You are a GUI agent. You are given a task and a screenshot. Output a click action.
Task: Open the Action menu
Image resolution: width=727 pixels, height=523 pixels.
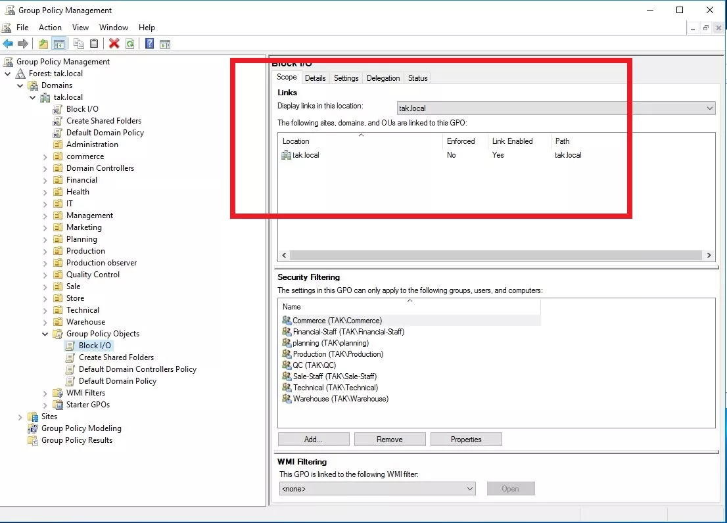(x=50, y=28)
